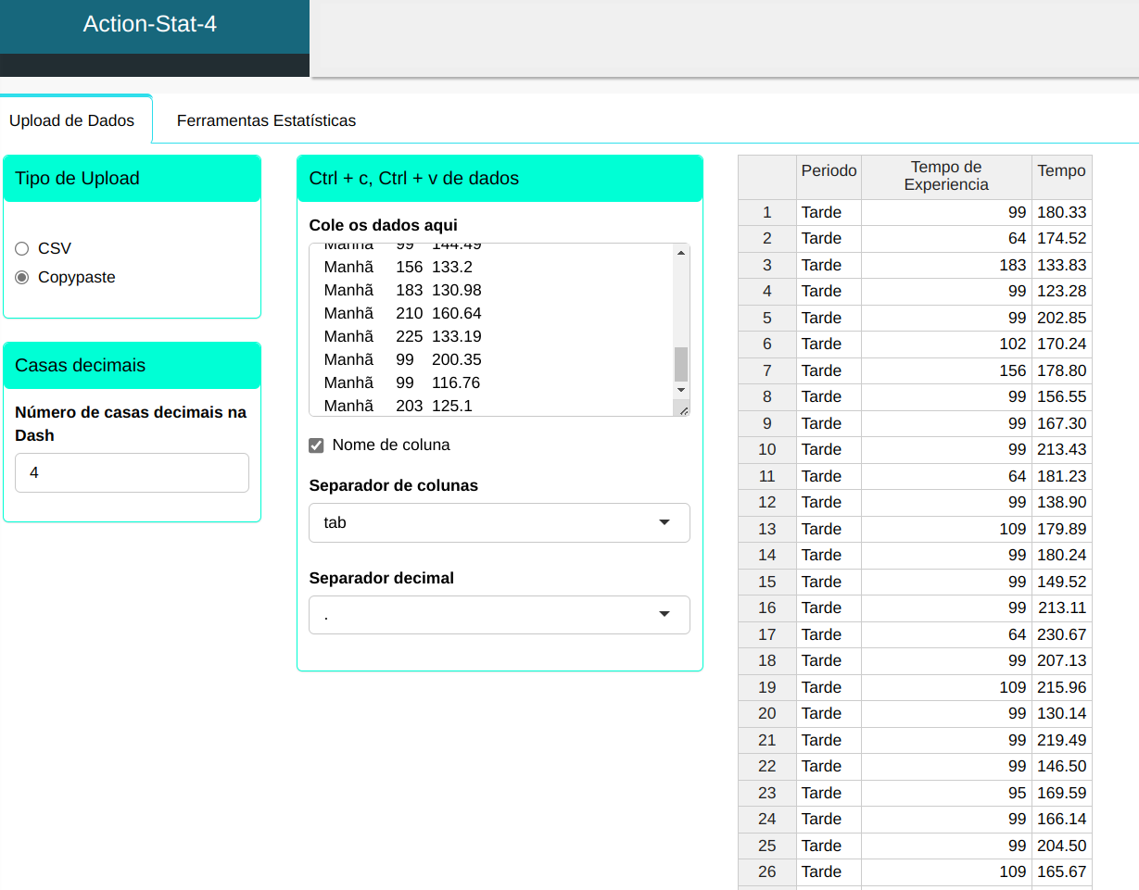Click the Action-Stat-4 app title
This screenshot has height=890, width=1139.
click(150, 24)
